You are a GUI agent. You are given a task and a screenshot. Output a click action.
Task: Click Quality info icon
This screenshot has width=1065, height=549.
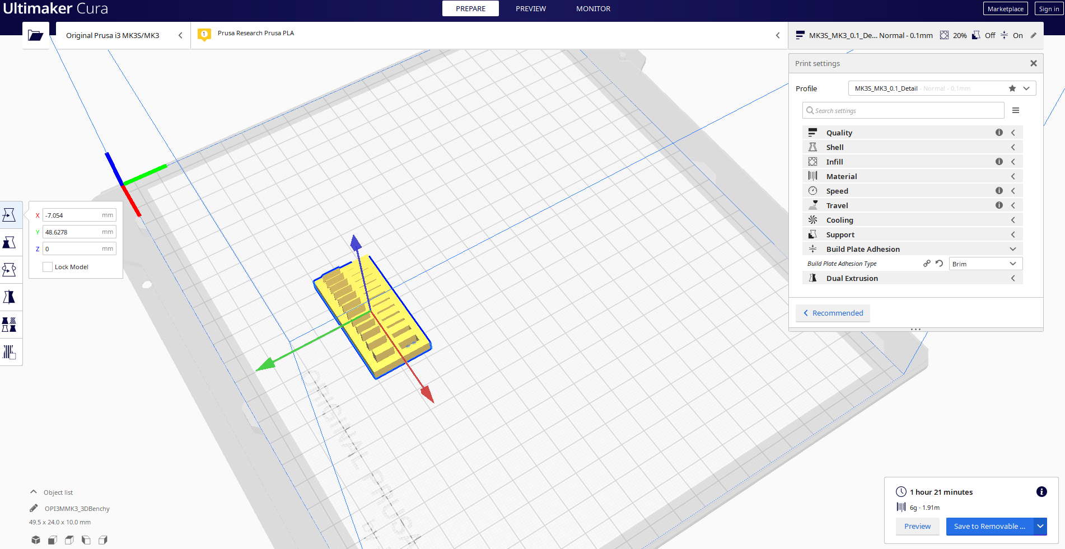pyautogui.click(x=999, y=133)
